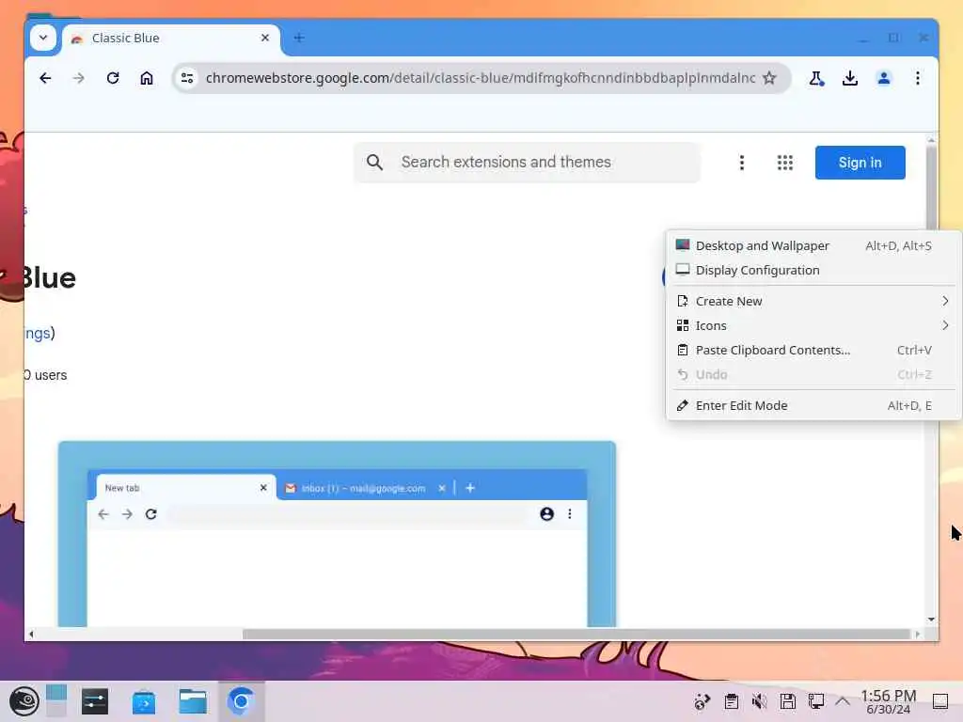This screenshot has height=722, width=963.
Task: Choose Desktop and Wallpaper from context menu
Action: (813, 245)
